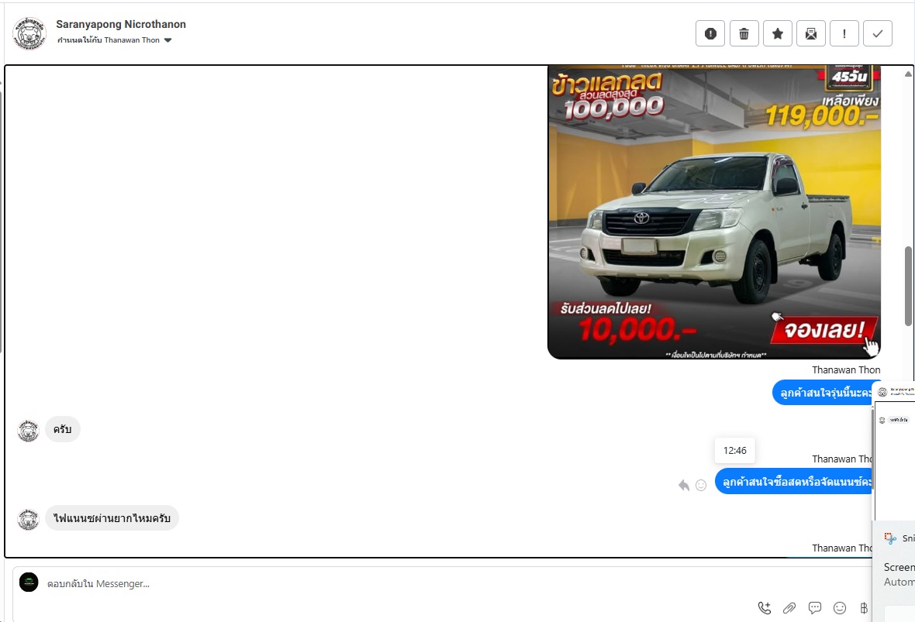Image resolution: width=915 pixels, height=622 pixels.
Task: Star this conversation as important
Action: tap(778, 33)
